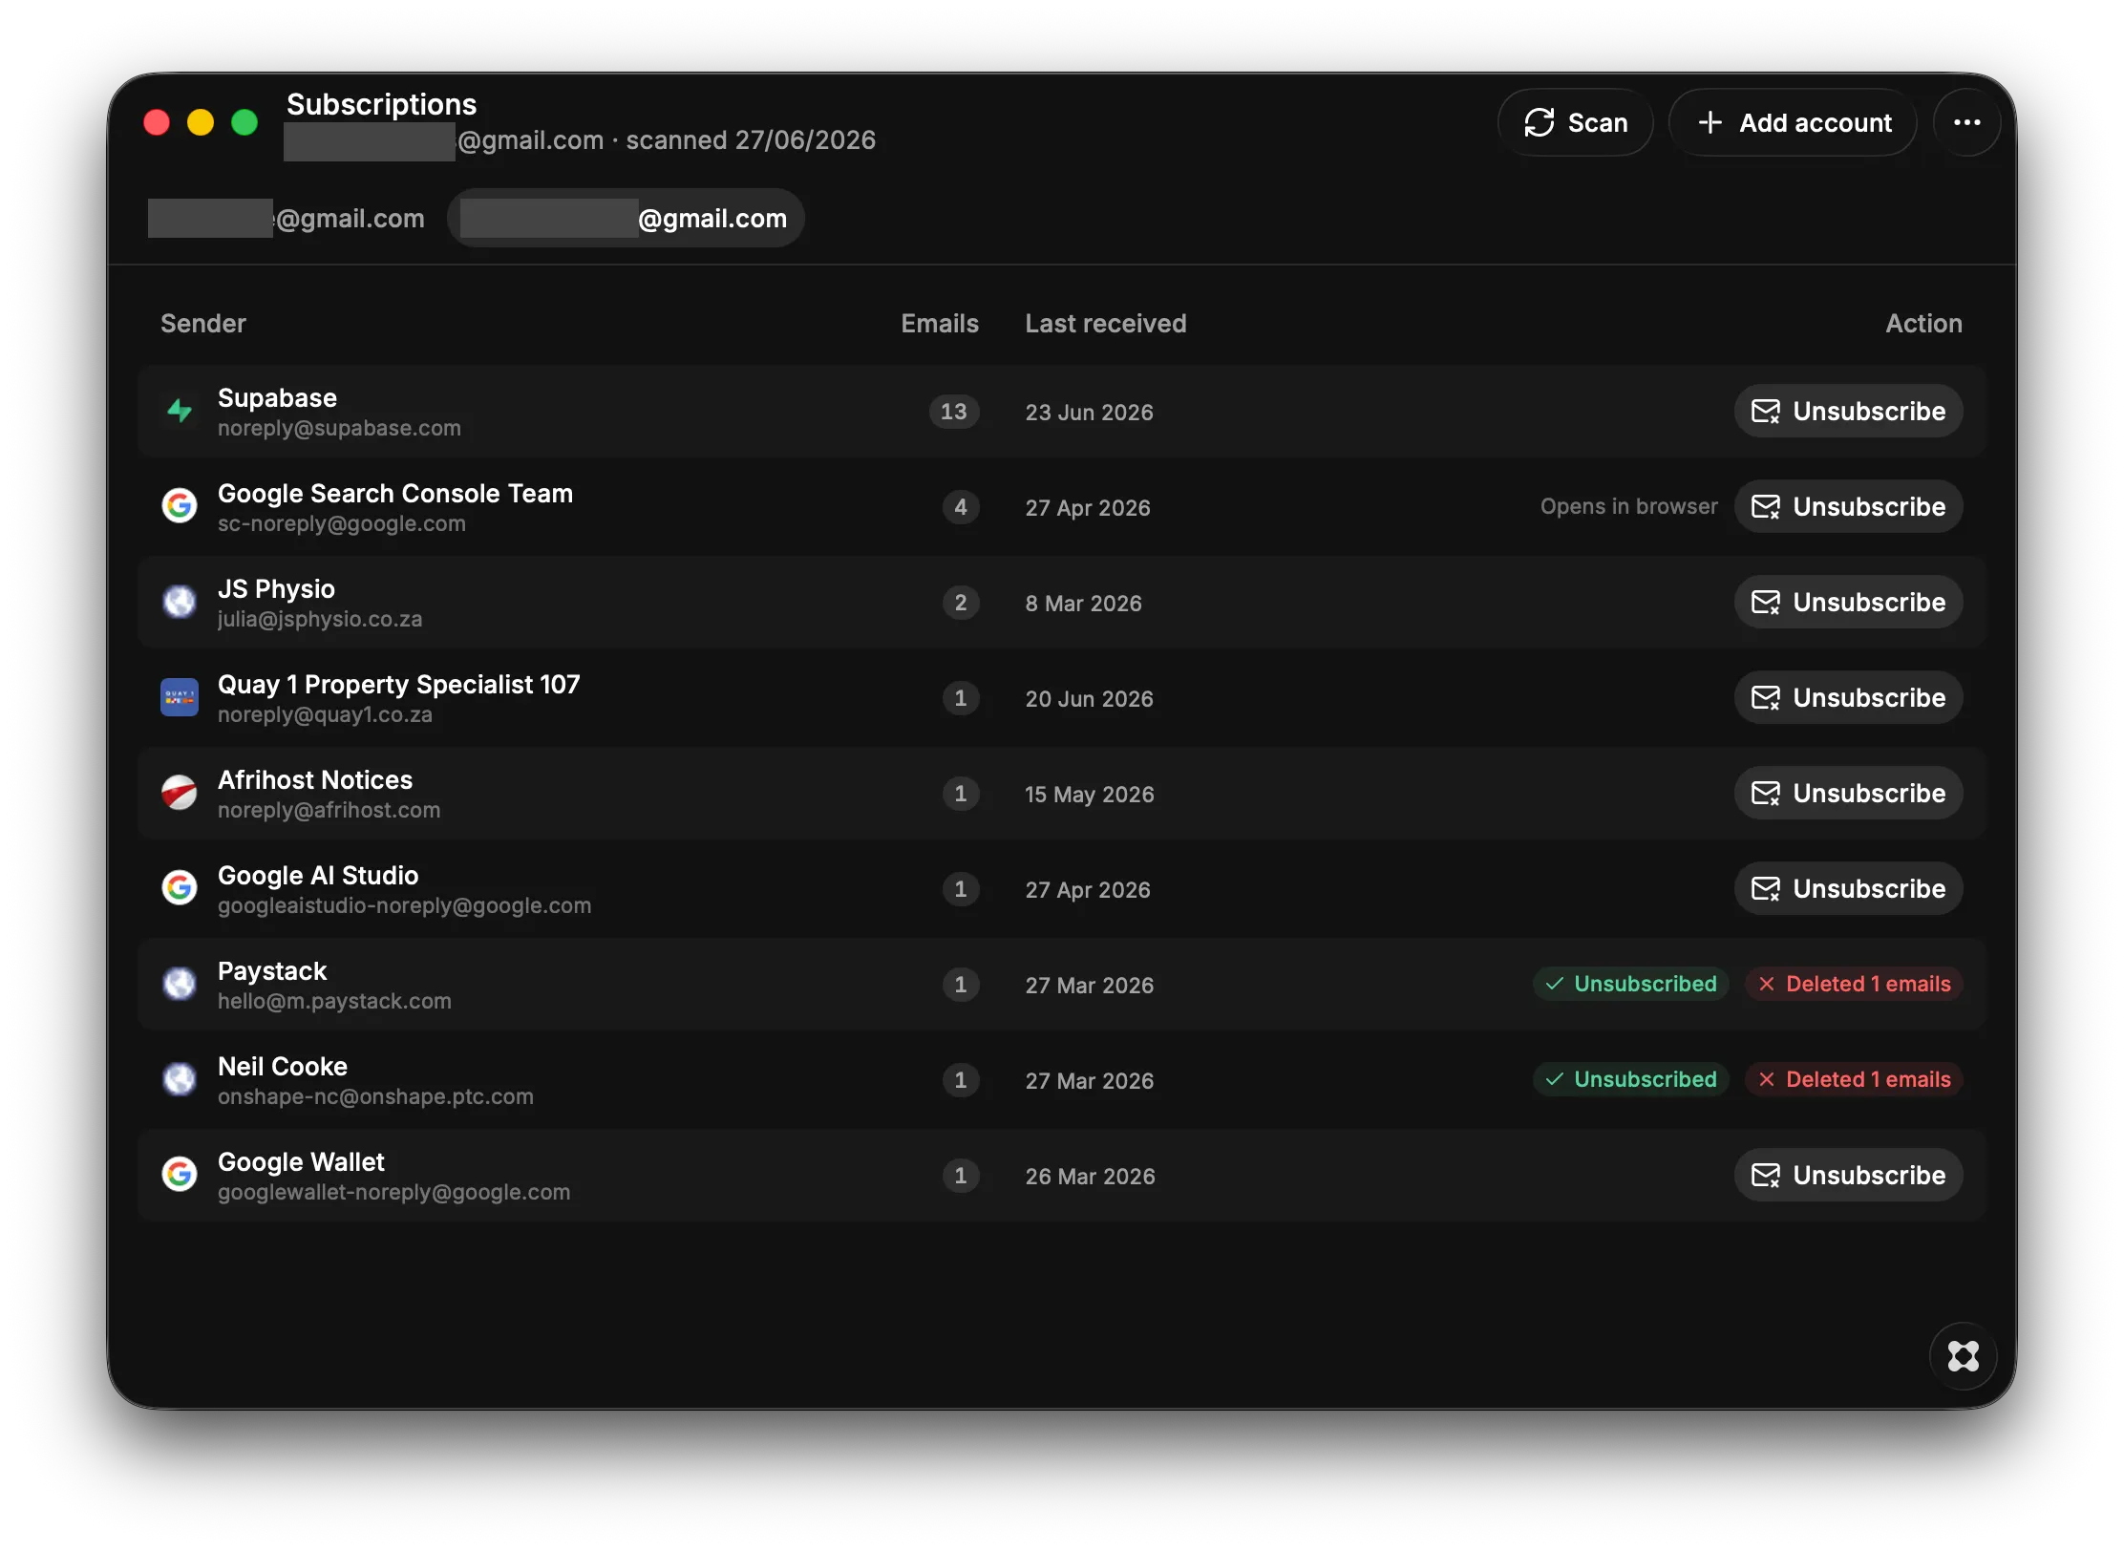Click the 15 May 2026 date
Image resolution: width=2124 pixels, height=1551 pixels.
coord(1090,795)
